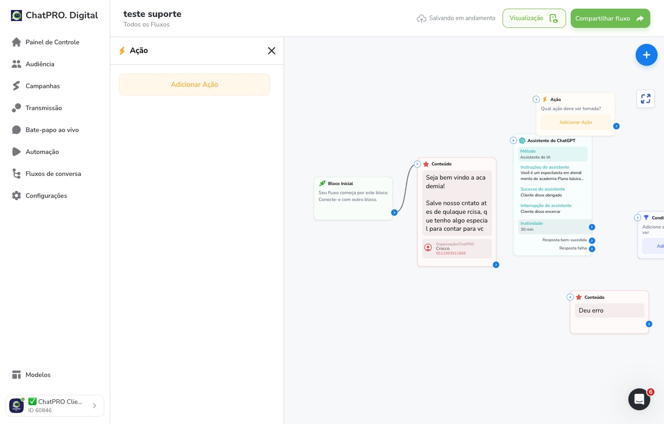Close the Ação panel
The height and width of the screenshot is (424, 664).
point(272,51)
